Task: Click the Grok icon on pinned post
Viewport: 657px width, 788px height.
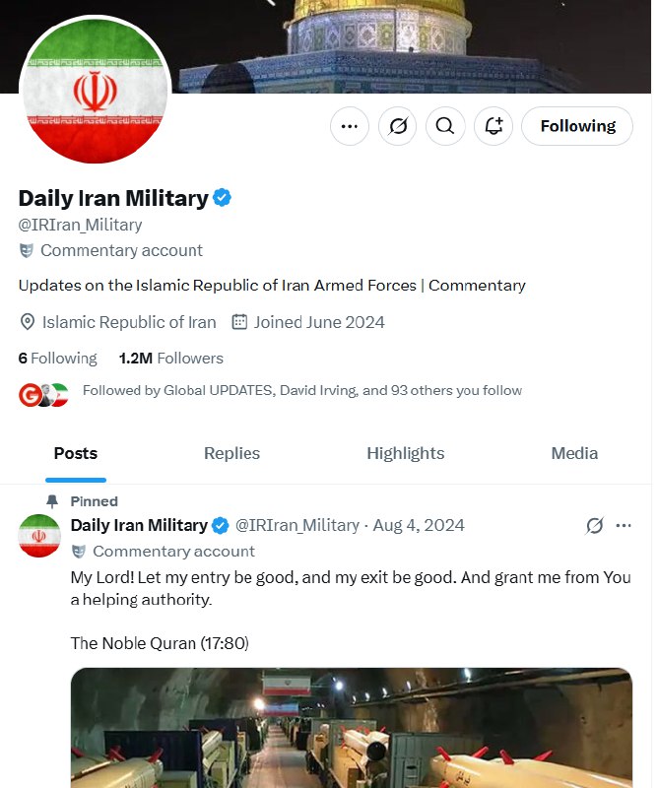Action: (x=594, y=526)
